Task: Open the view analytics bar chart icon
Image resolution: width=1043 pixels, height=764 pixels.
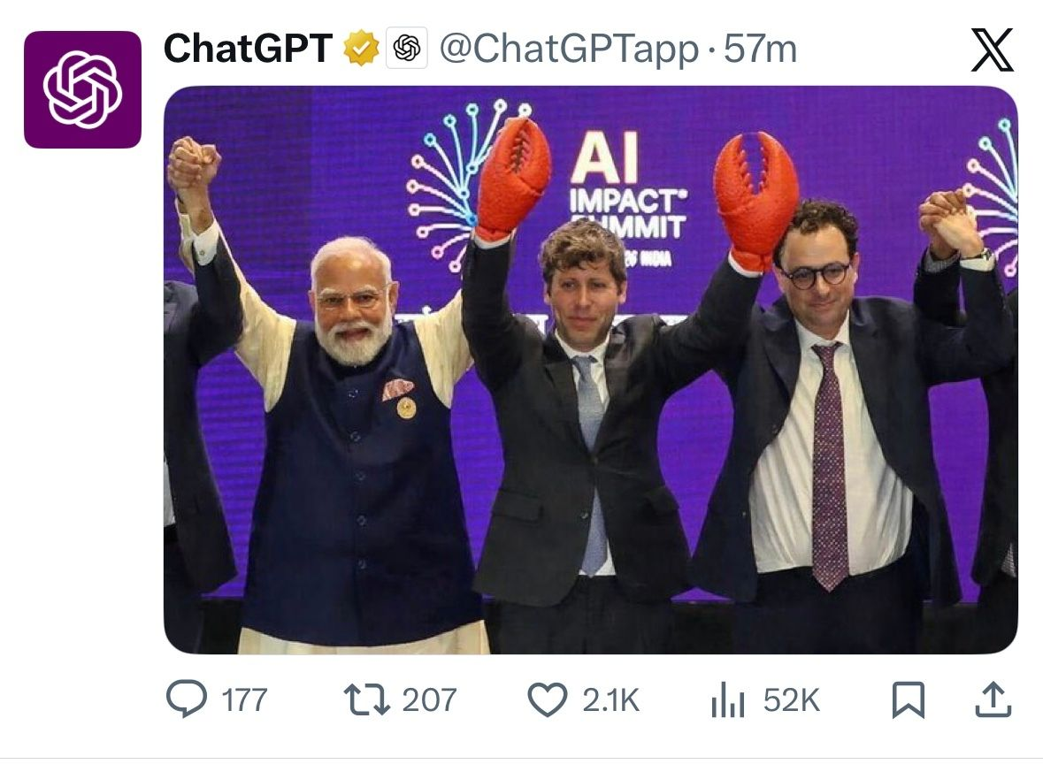Action: tap(728, 702)
